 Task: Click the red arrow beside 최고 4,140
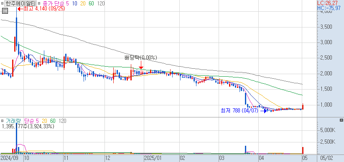pos(20,9)
